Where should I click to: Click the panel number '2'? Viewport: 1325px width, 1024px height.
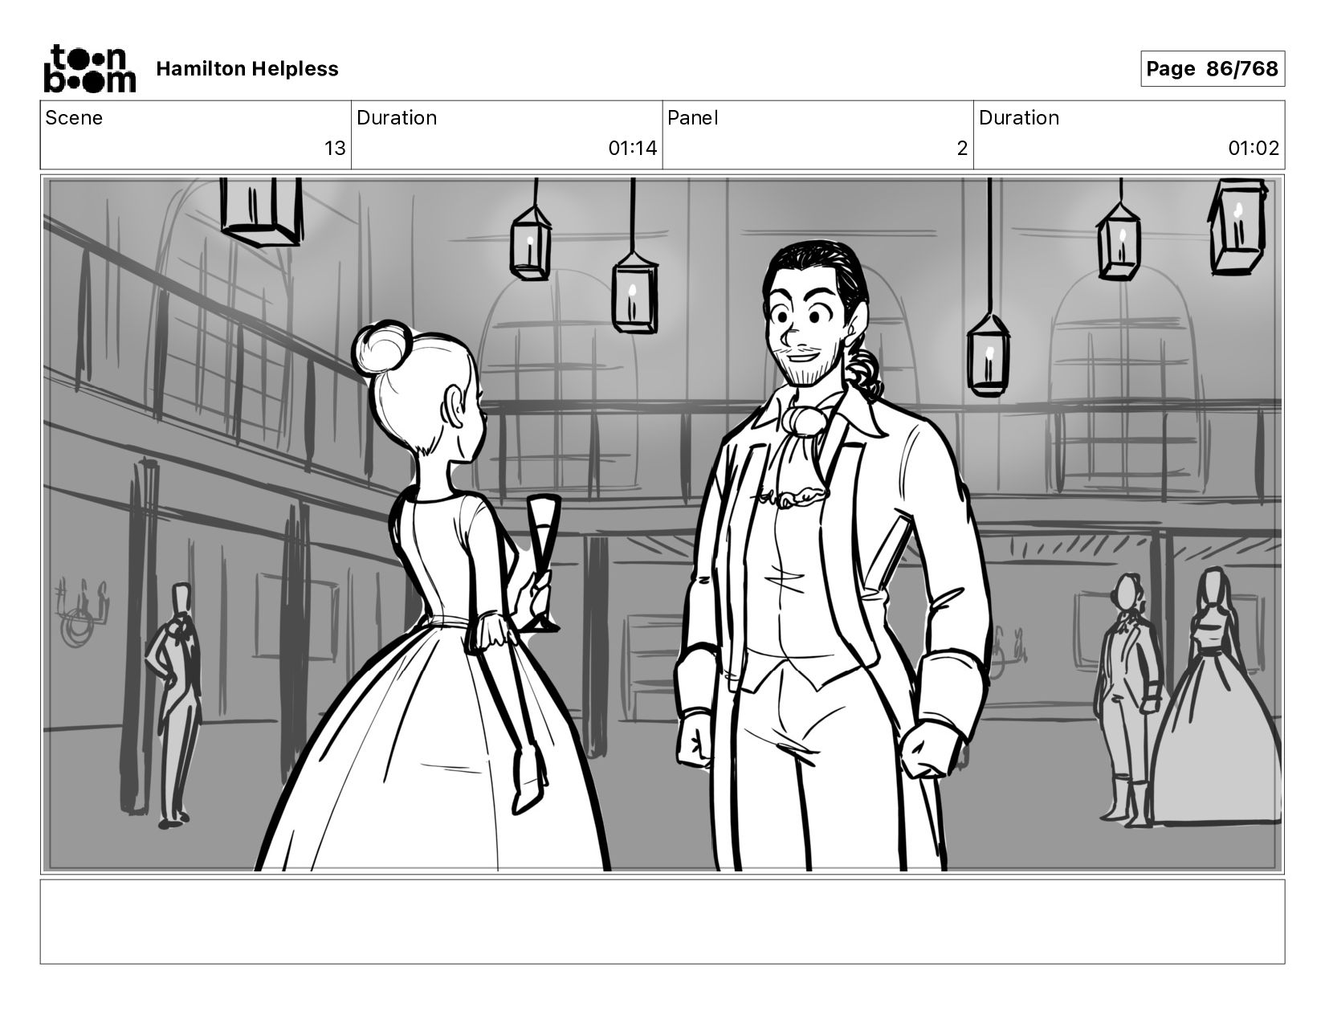click(x=962, y=149)
